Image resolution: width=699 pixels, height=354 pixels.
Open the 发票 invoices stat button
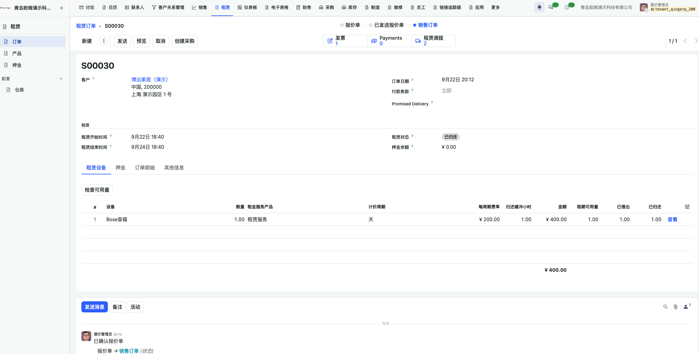pyautogui.click(x=345, y=41)
